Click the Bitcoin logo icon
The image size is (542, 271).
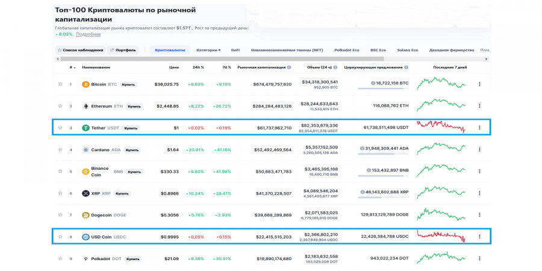tap(86, 84)
